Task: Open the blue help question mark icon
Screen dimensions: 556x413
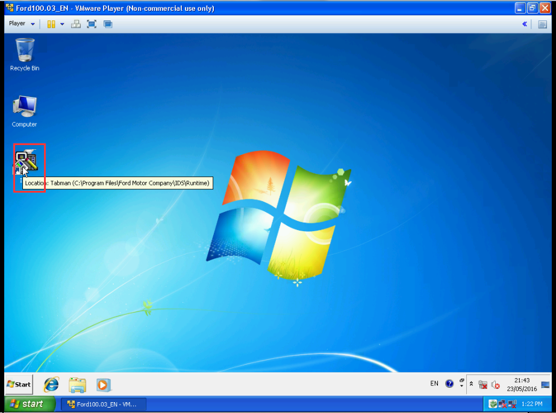Action: (449, 383)
